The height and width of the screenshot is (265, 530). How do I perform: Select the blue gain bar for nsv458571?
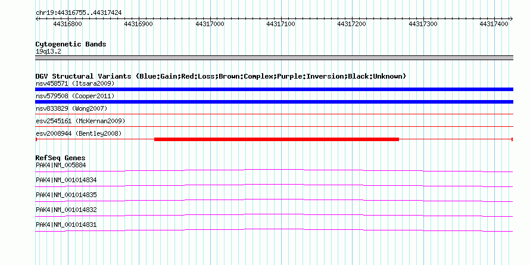point(274,89)
